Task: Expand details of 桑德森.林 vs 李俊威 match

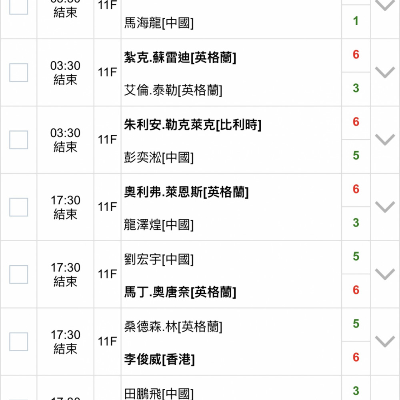Action: click(x=385, y=342)
